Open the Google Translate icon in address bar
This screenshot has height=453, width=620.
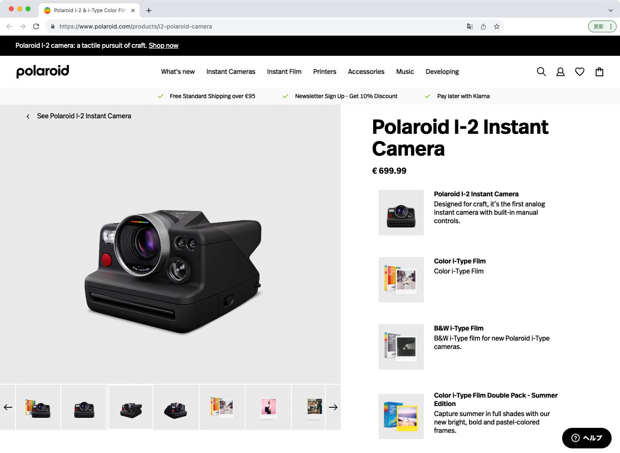point(470,26)
